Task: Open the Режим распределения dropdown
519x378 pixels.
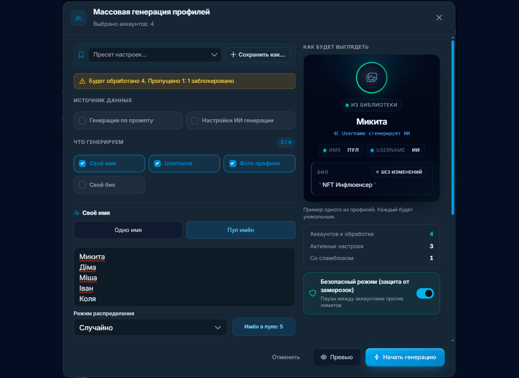Action: [150, 328]
